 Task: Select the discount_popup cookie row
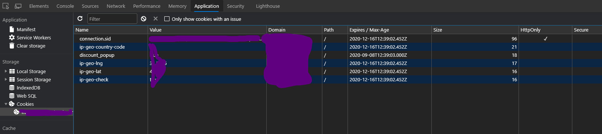(338, 55)
